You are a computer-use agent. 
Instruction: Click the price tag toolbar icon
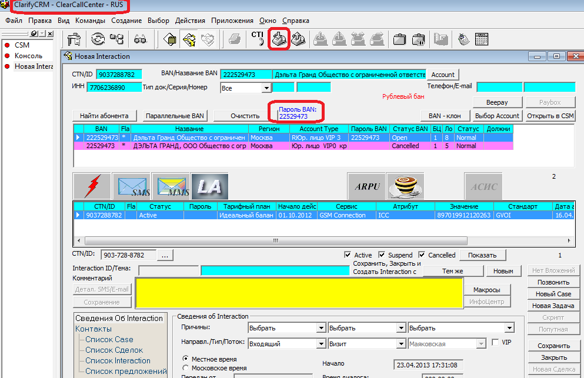click(x=463, y=39)
